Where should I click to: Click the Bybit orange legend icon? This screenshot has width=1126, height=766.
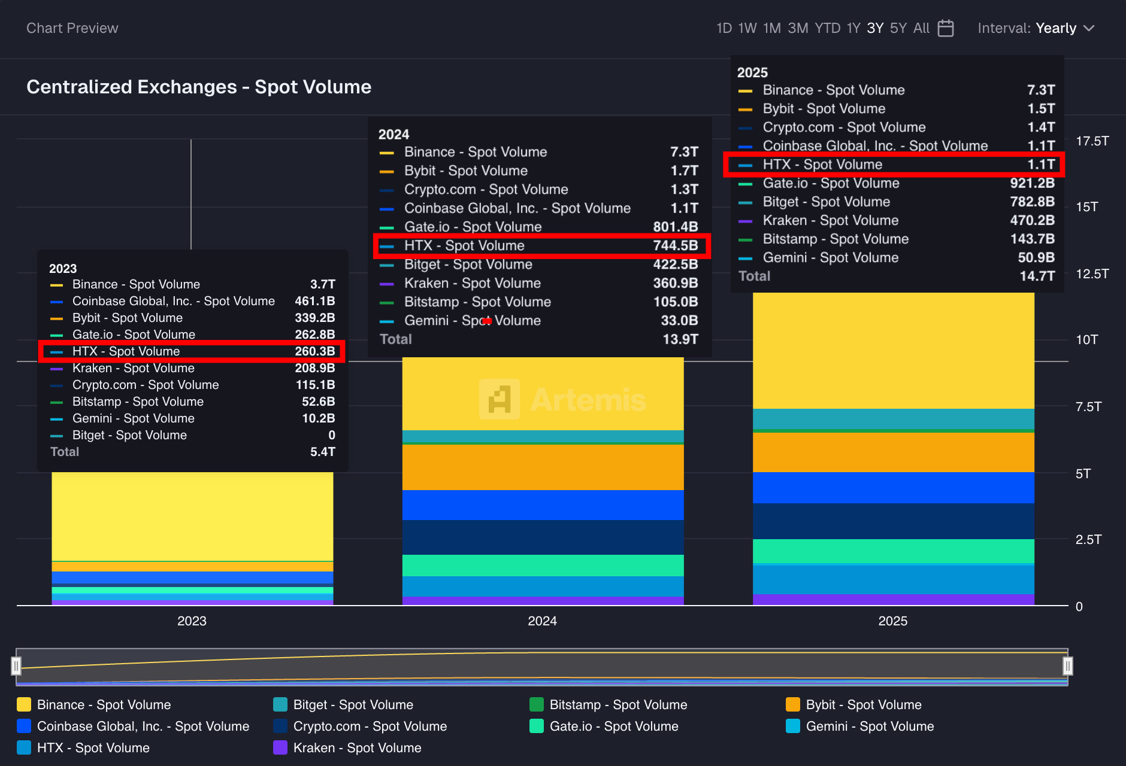tap(793, 704)
